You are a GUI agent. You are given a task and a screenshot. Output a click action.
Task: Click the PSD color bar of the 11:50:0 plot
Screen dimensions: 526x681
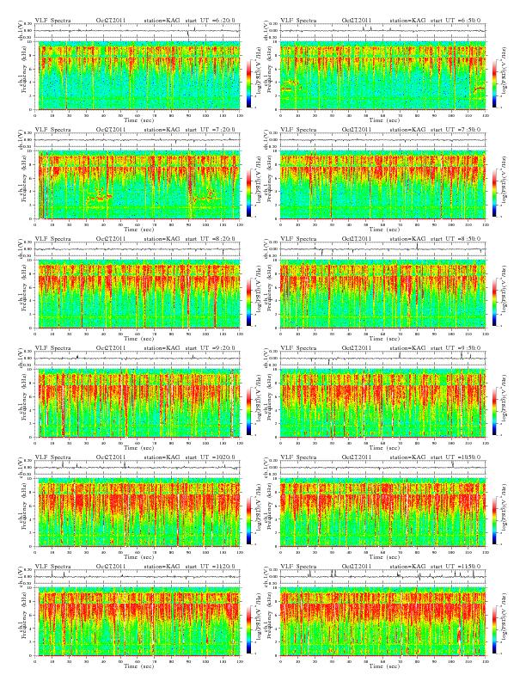click(x=495, y=629)
